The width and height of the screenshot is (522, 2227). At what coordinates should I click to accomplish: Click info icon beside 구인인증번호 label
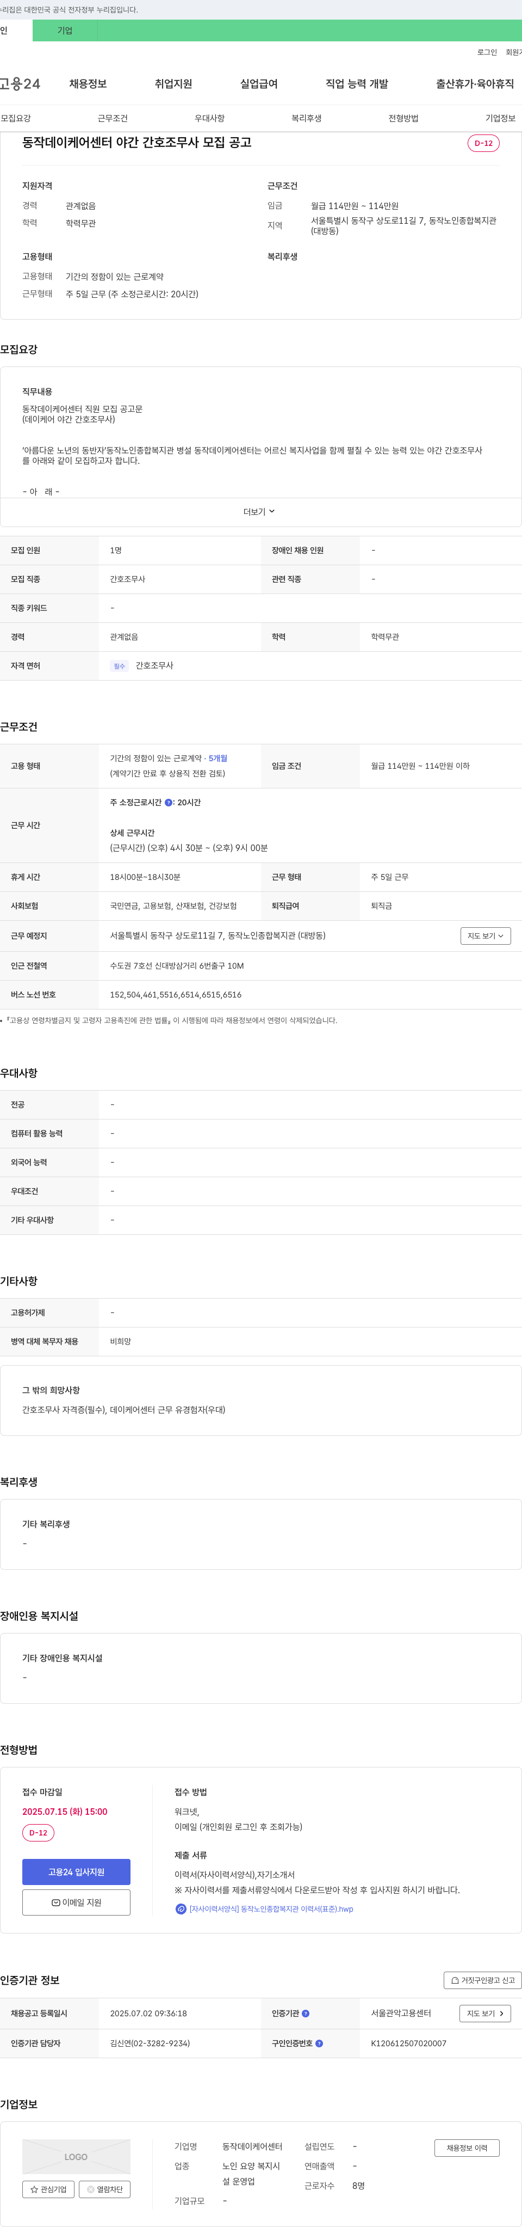(319, 2044)
